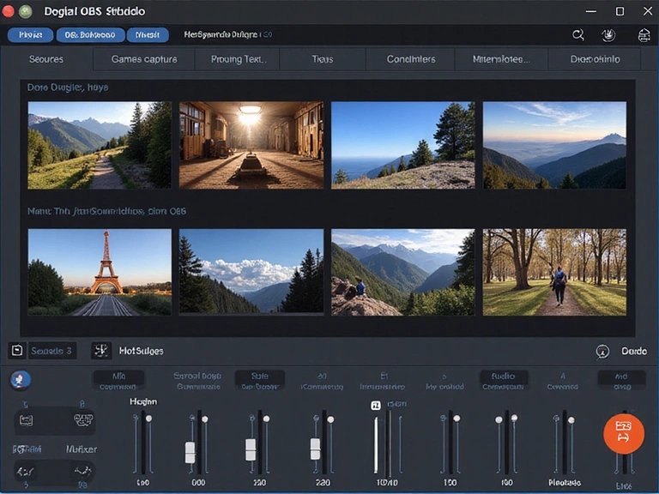Click the Rudio channel button in mixer
This screenshot has width=659, height=494.
click(503, 381)
